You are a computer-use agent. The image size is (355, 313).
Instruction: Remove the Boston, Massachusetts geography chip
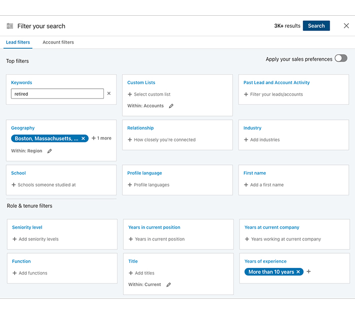[x=83, y=138]
